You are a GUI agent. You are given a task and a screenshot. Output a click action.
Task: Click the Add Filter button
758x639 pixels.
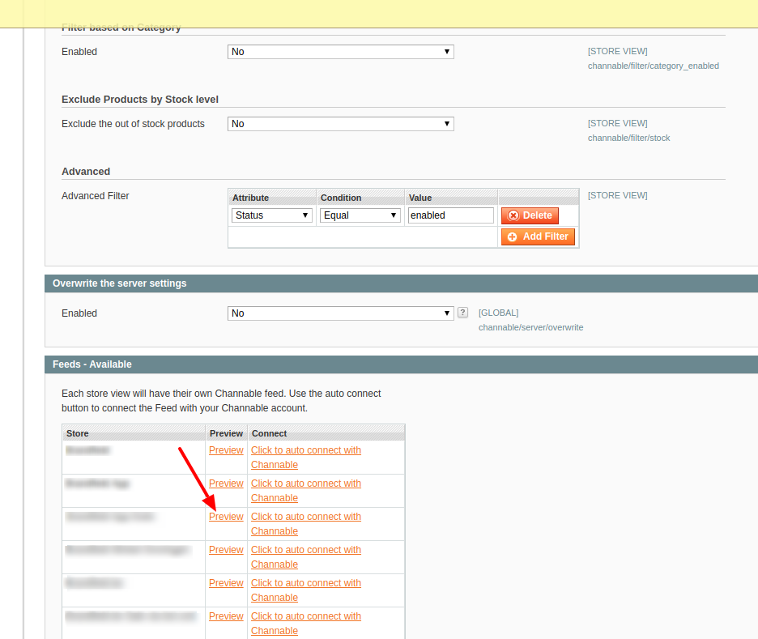[x=537, y=236]
